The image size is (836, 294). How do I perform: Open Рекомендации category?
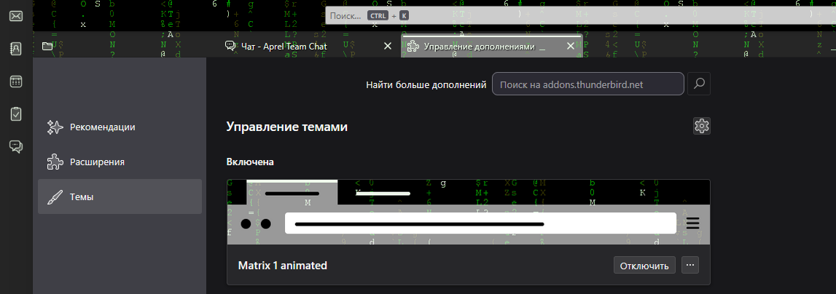120,127
